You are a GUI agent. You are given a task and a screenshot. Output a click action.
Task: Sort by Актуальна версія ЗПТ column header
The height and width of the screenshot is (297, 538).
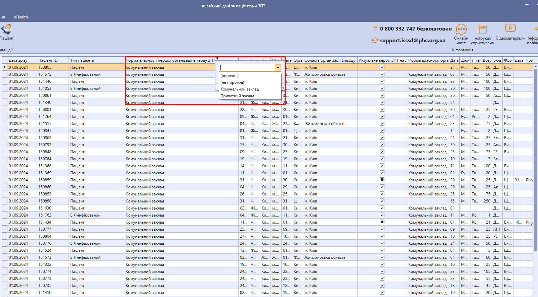click(382, 60)
